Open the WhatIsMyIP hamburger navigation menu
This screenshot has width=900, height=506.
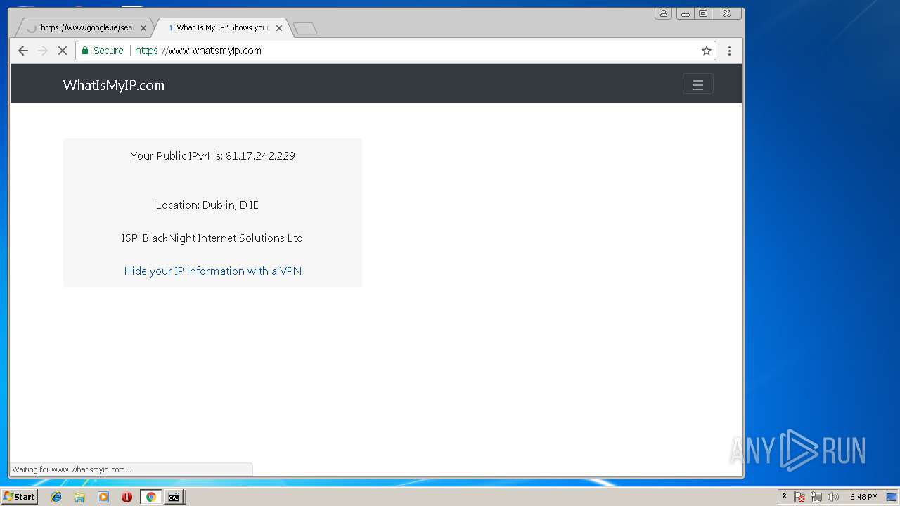(698, 84)
